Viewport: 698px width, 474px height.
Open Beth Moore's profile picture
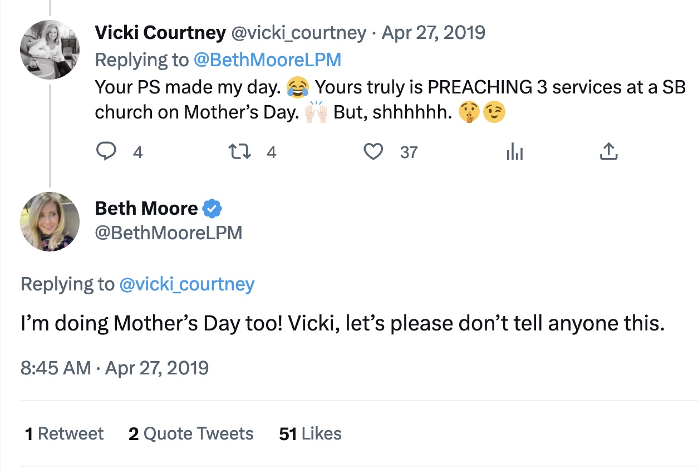pyautogui.click(x=50, y=223)
